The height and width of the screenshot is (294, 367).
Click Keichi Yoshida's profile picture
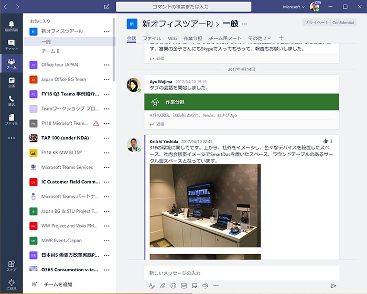point(134,145)
